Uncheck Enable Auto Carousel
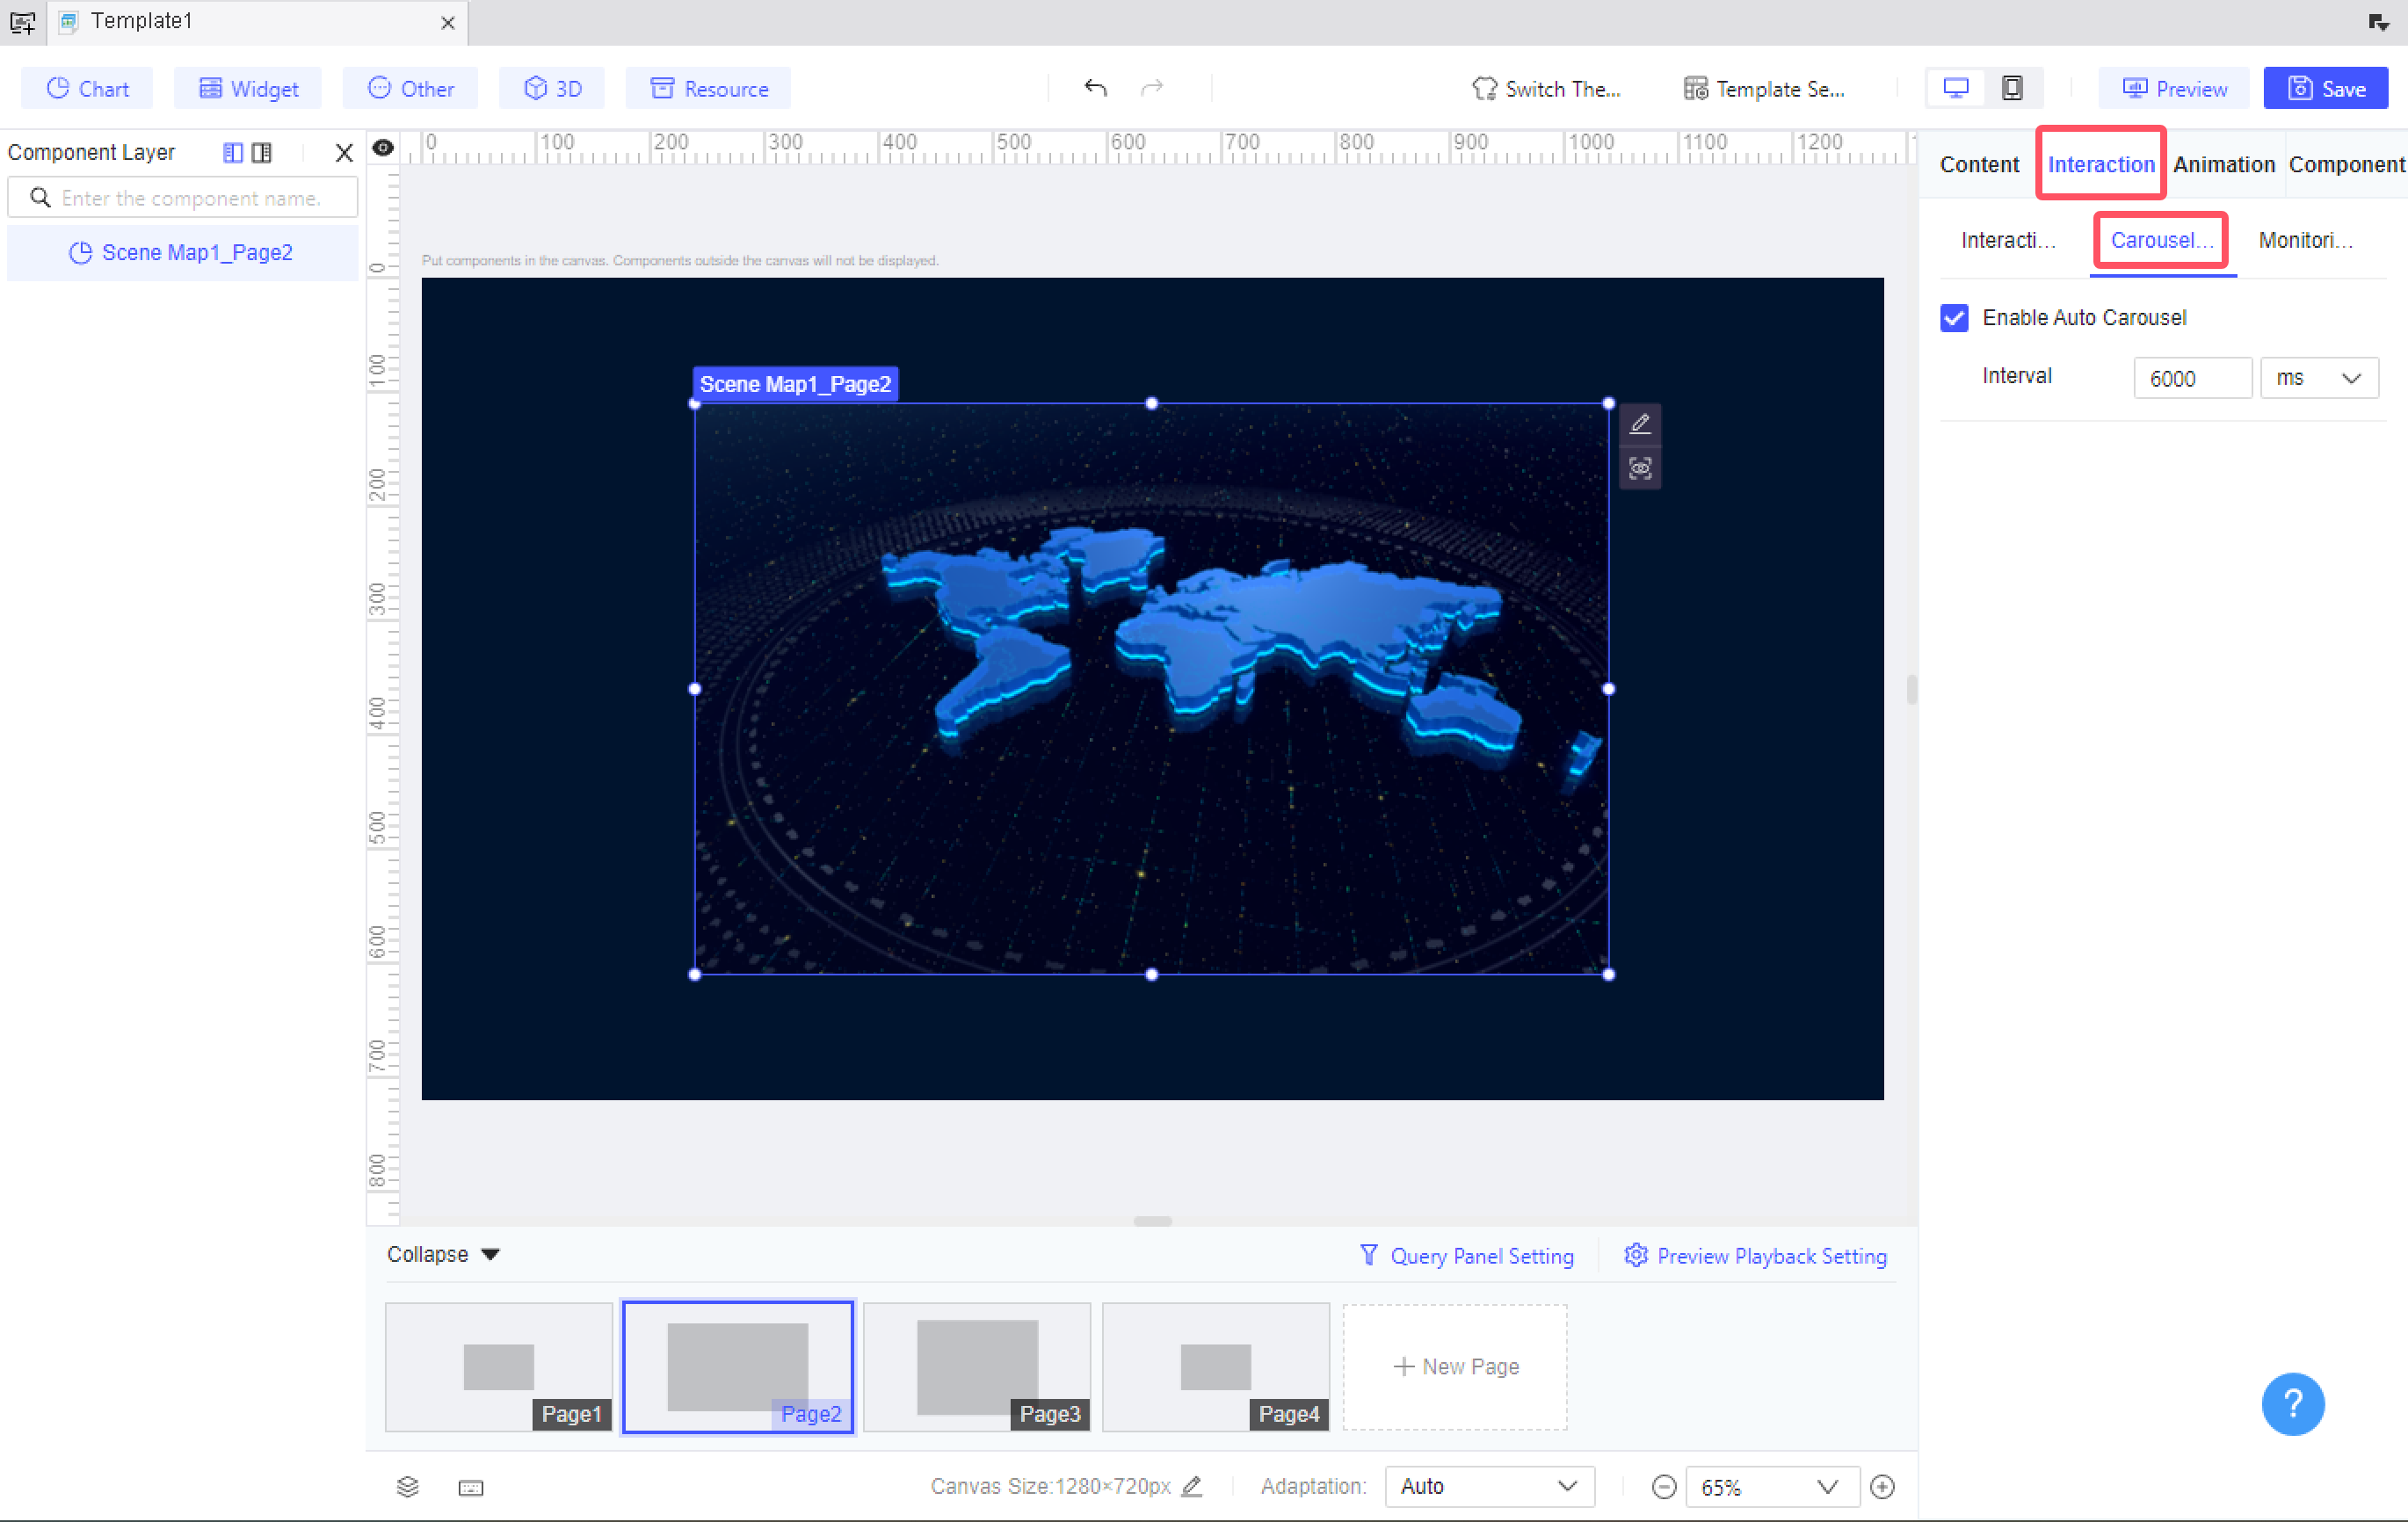Image resolution: width=2408 pixels, height=1522 pixels. [x=1954, y=318]
